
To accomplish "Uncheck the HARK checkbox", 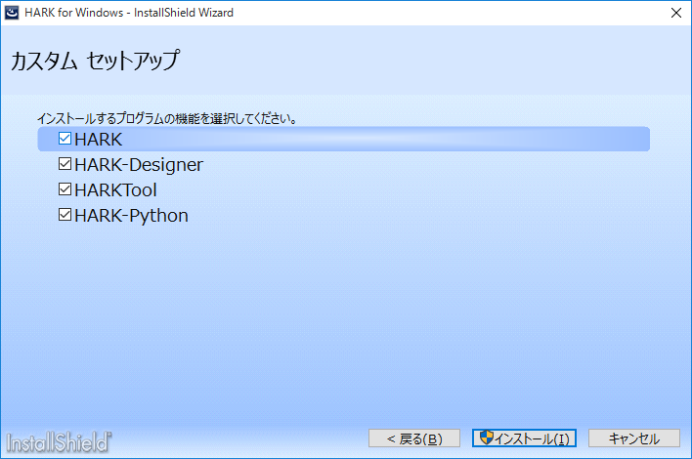I will pyautogui.click(x=65, y=139).
